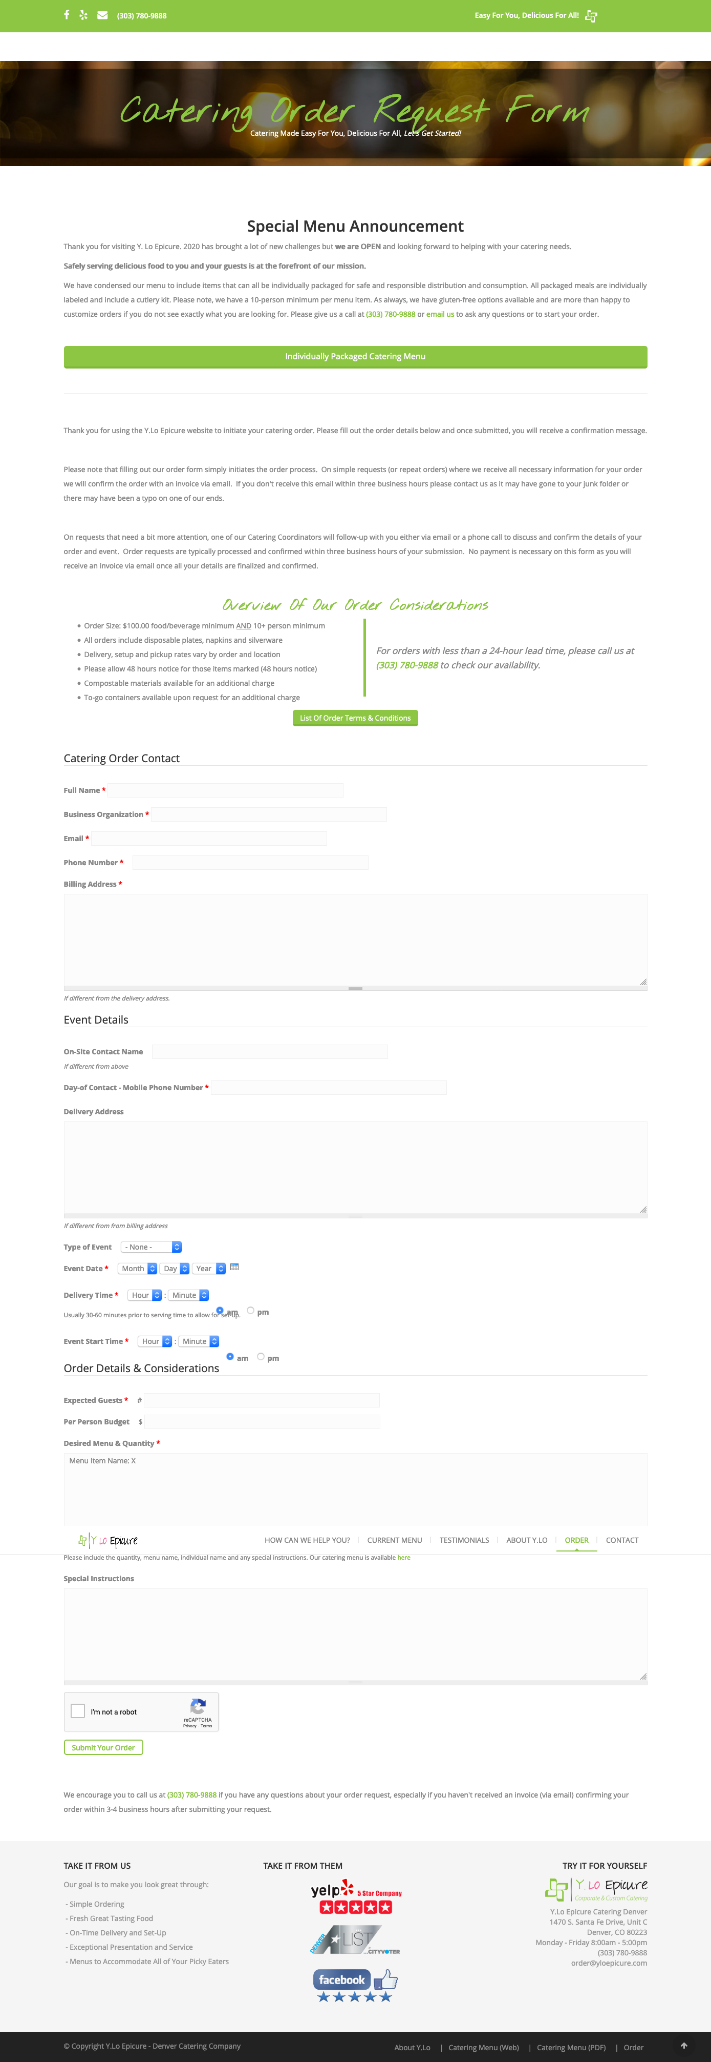Click Individually Packaged Catering Menu button
The image size is (711, 2062).
click(355, 357)
